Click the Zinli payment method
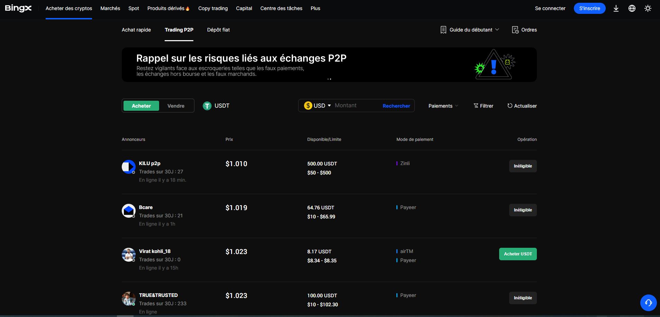The width and height of the screenshot is (660, 317). (405, 163)
